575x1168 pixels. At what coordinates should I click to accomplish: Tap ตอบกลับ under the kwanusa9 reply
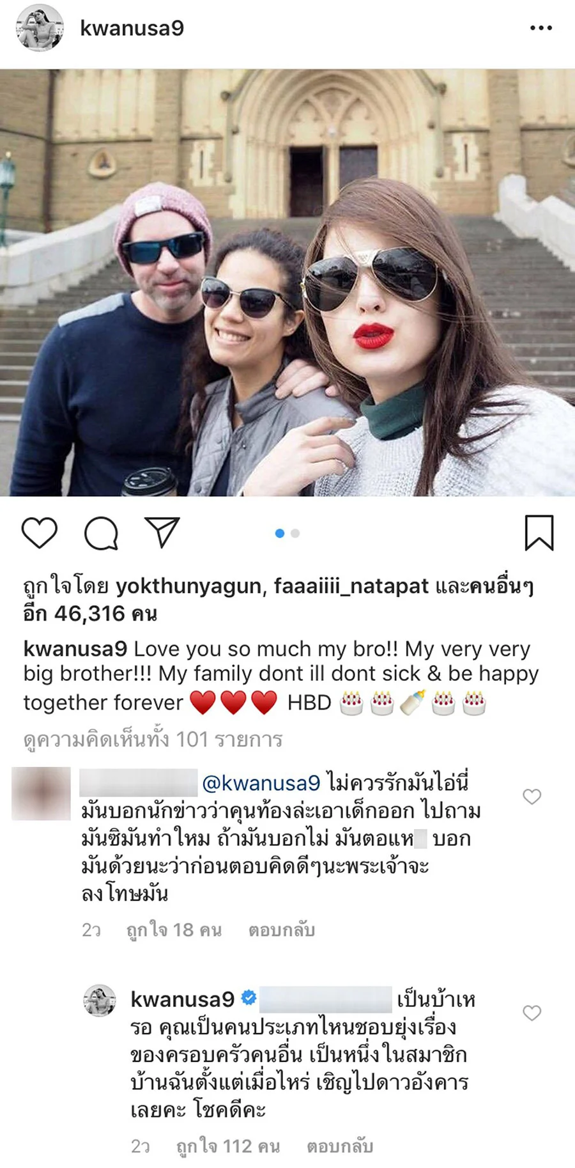[x=340, y=1146]
